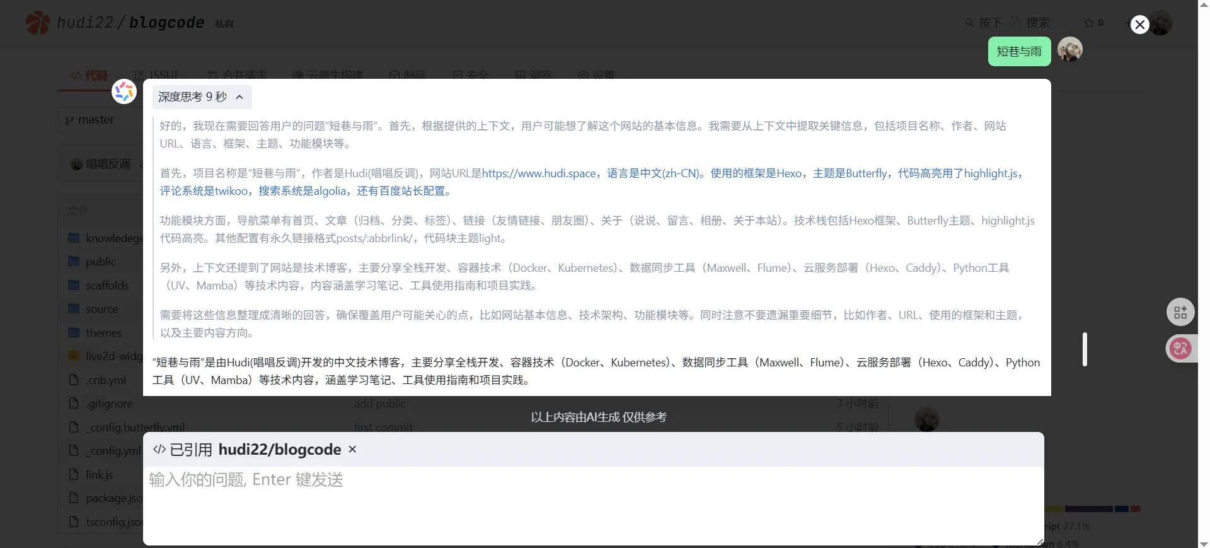
Task: Select the 短巷与雨 question bubble
Action: click(x=1019, y=52)
